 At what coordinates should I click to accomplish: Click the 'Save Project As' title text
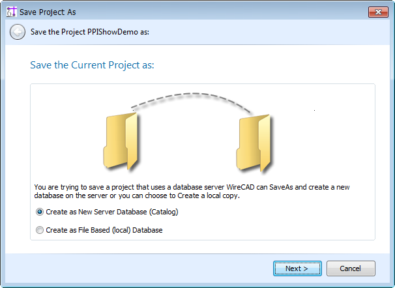tap(48, 12)
